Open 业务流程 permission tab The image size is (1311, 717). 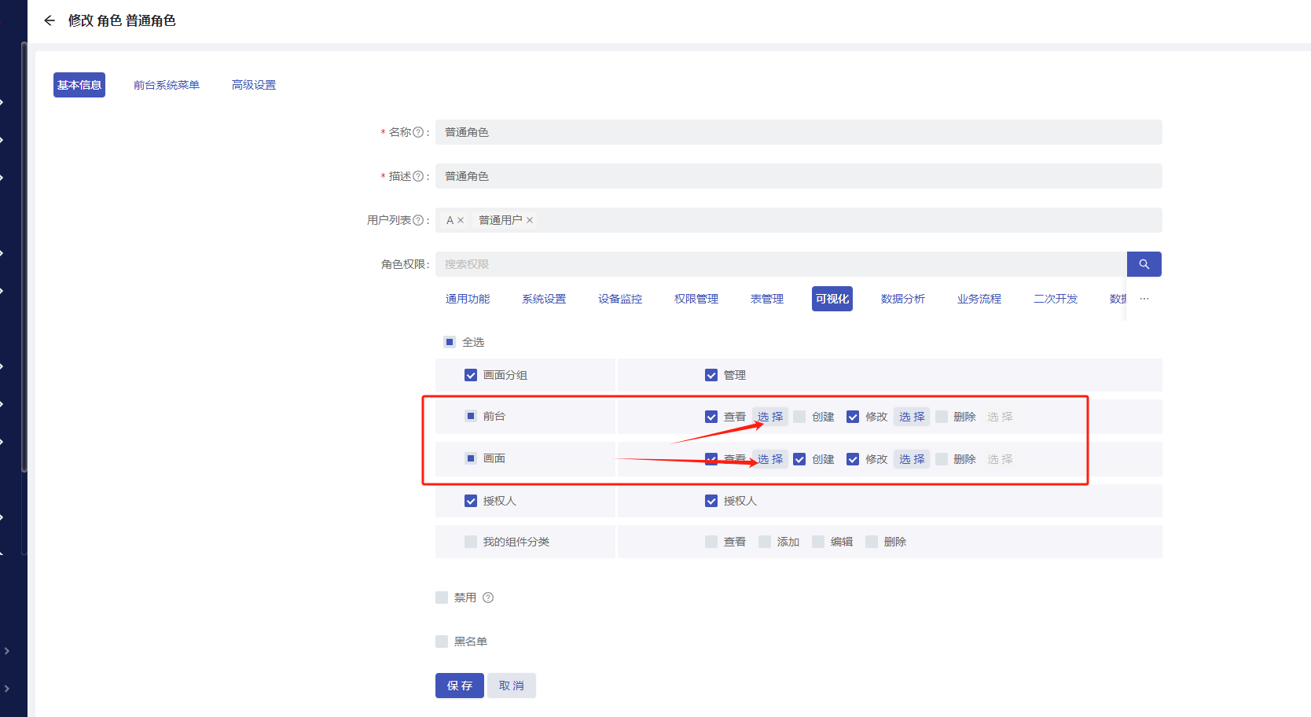tap(979, 299)
